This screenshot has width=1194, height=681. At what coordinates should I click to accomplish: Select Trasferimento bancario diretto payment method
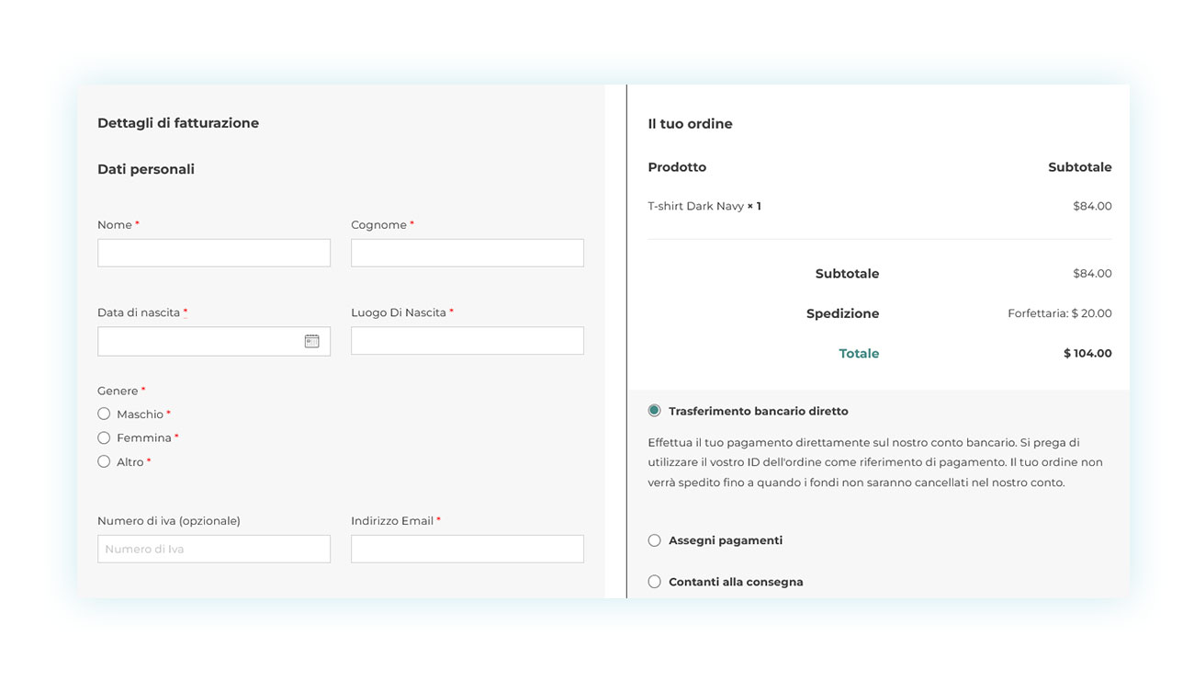[654, 411]
